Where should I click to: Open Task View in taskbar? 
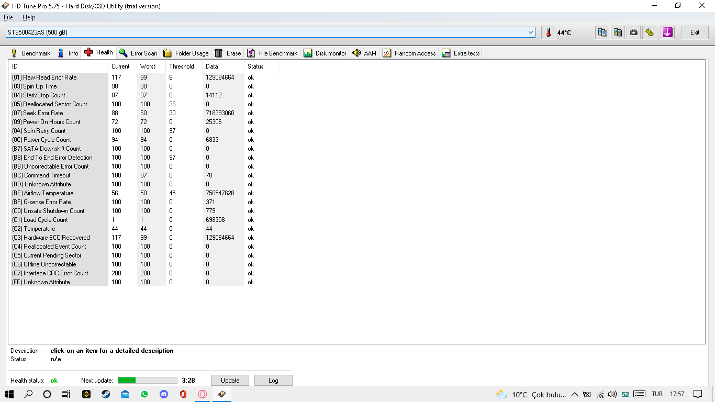tap(66, 394)
